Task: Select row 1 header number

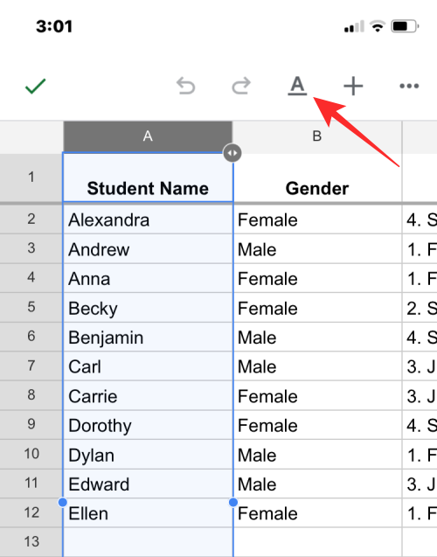Action: pos(31,178)
